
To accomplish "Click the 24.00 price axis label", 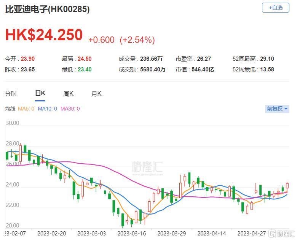I will (13, 185).
